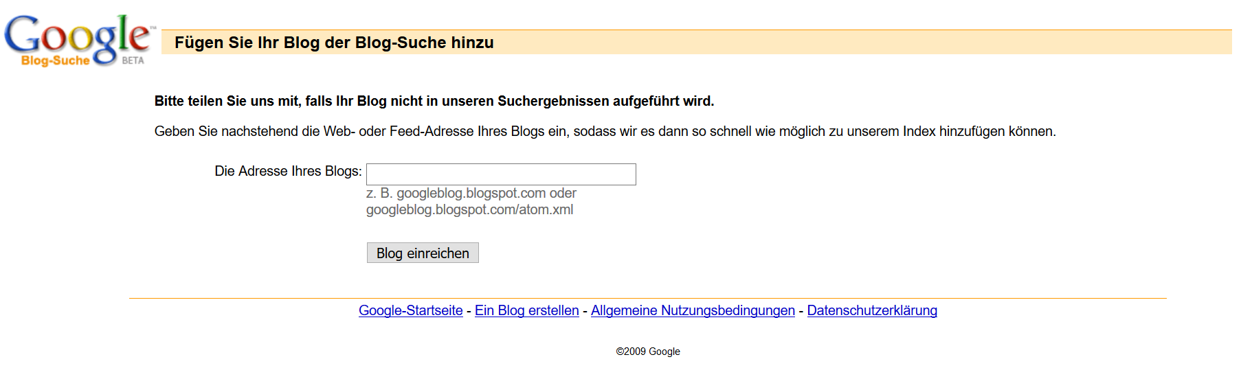Image resolution: width=1252 pixels, height=379 pixels.
Task: Focus the blog address input field
Action: coord(501,174)
